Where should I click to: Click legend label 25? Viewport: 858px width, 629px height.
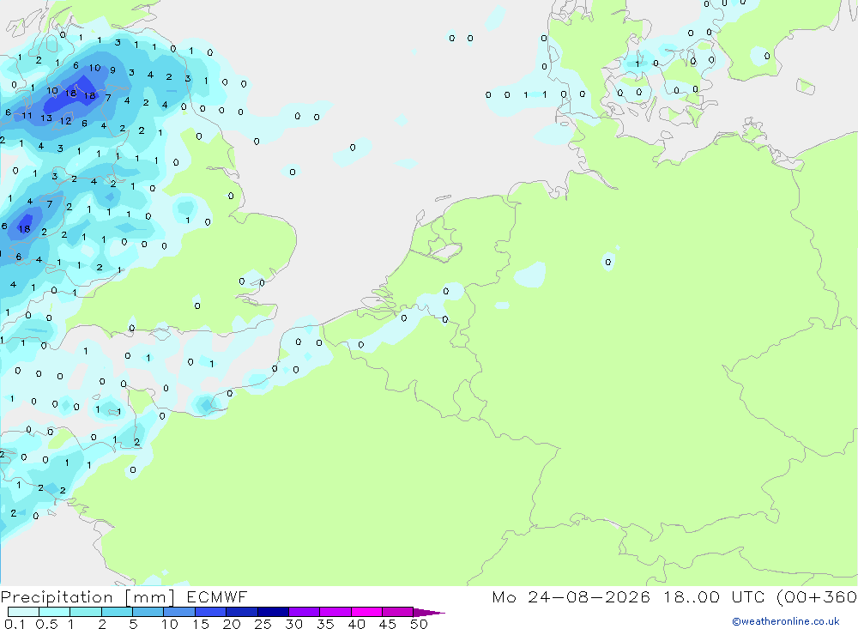coord(263,624)
